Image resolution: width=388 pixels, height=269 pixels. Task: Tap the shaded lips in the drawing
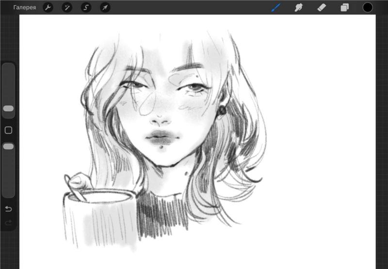(x=162, y=138)
